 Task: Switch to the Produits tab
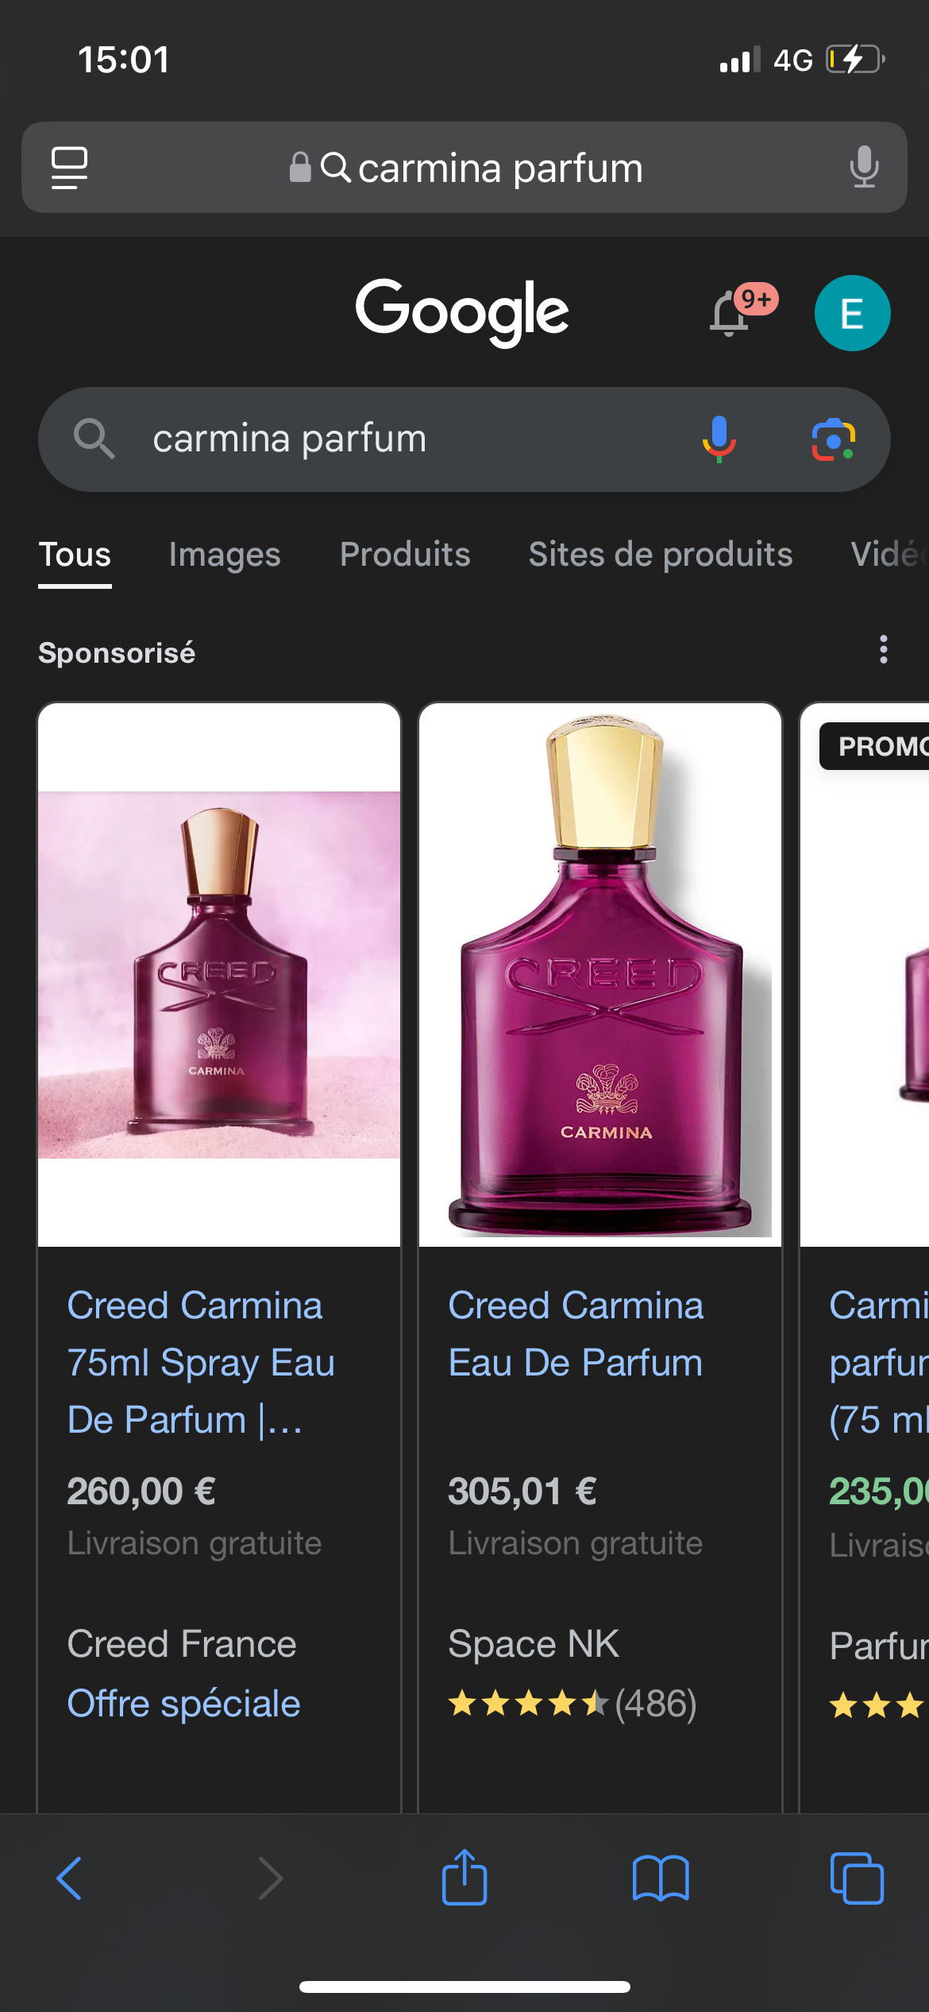(405, 555)
